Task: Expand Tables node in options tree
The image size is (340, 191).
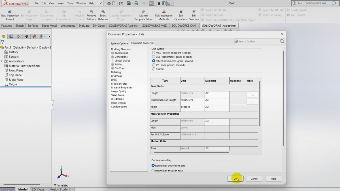Action: 112,65
